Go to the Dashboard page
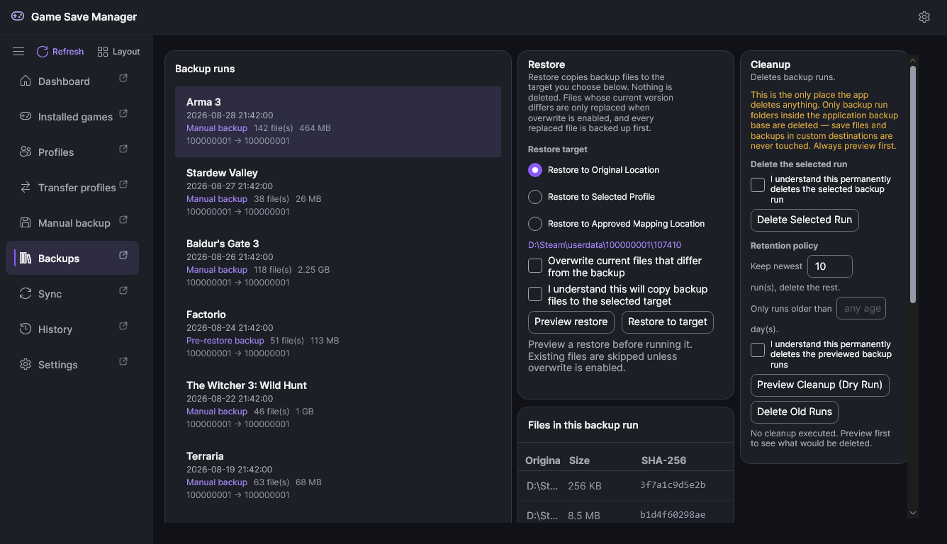947x544 pixels. pyautogui.click(x=72, y=81)
